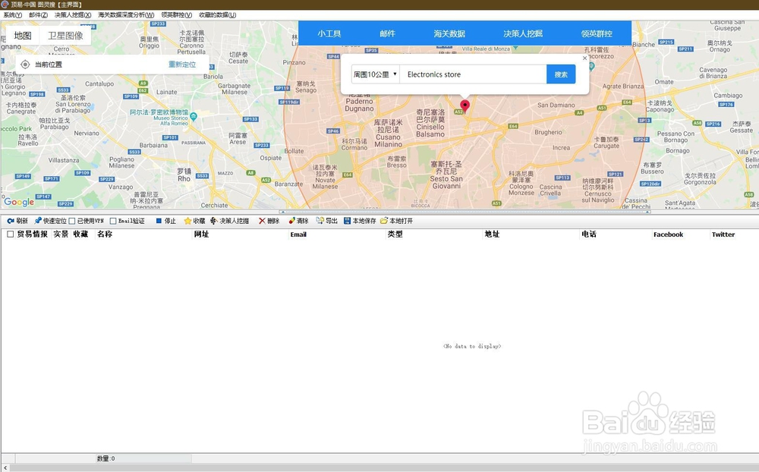Image resolution: width=759 pixels, height=472 pixels.
Task: Click the Electronics store search input field
Action: pyautogui.click(x=473, y=74)
